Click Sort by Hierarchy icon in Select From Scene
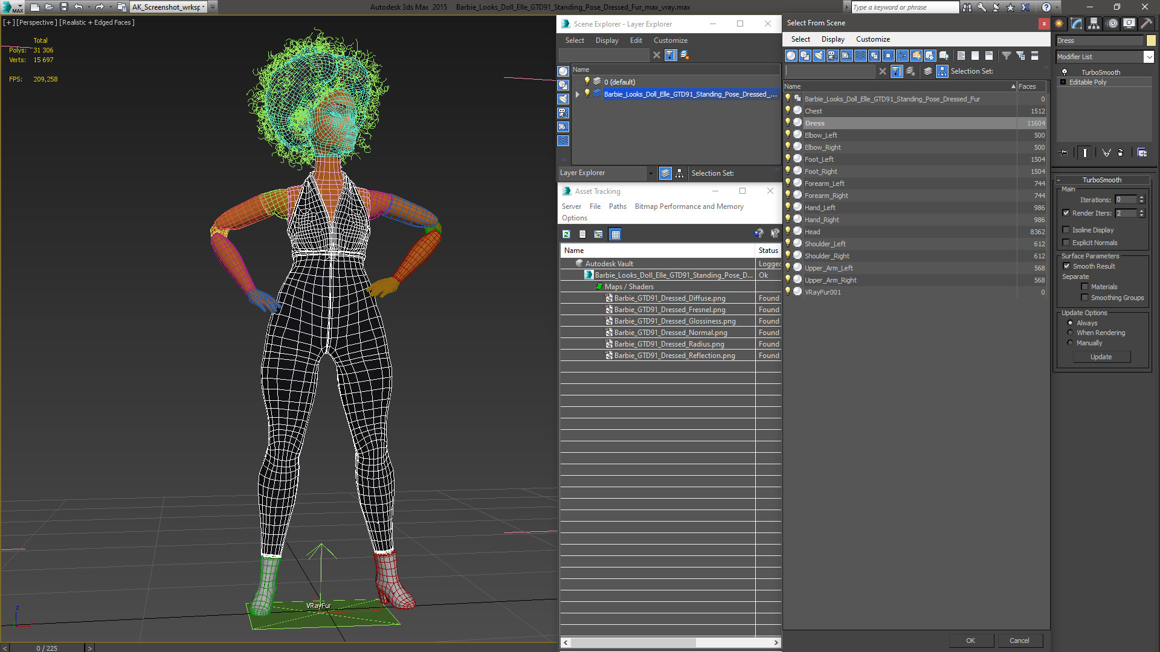The height and width of the screenshot is (652, 1160). click(942, 71)
